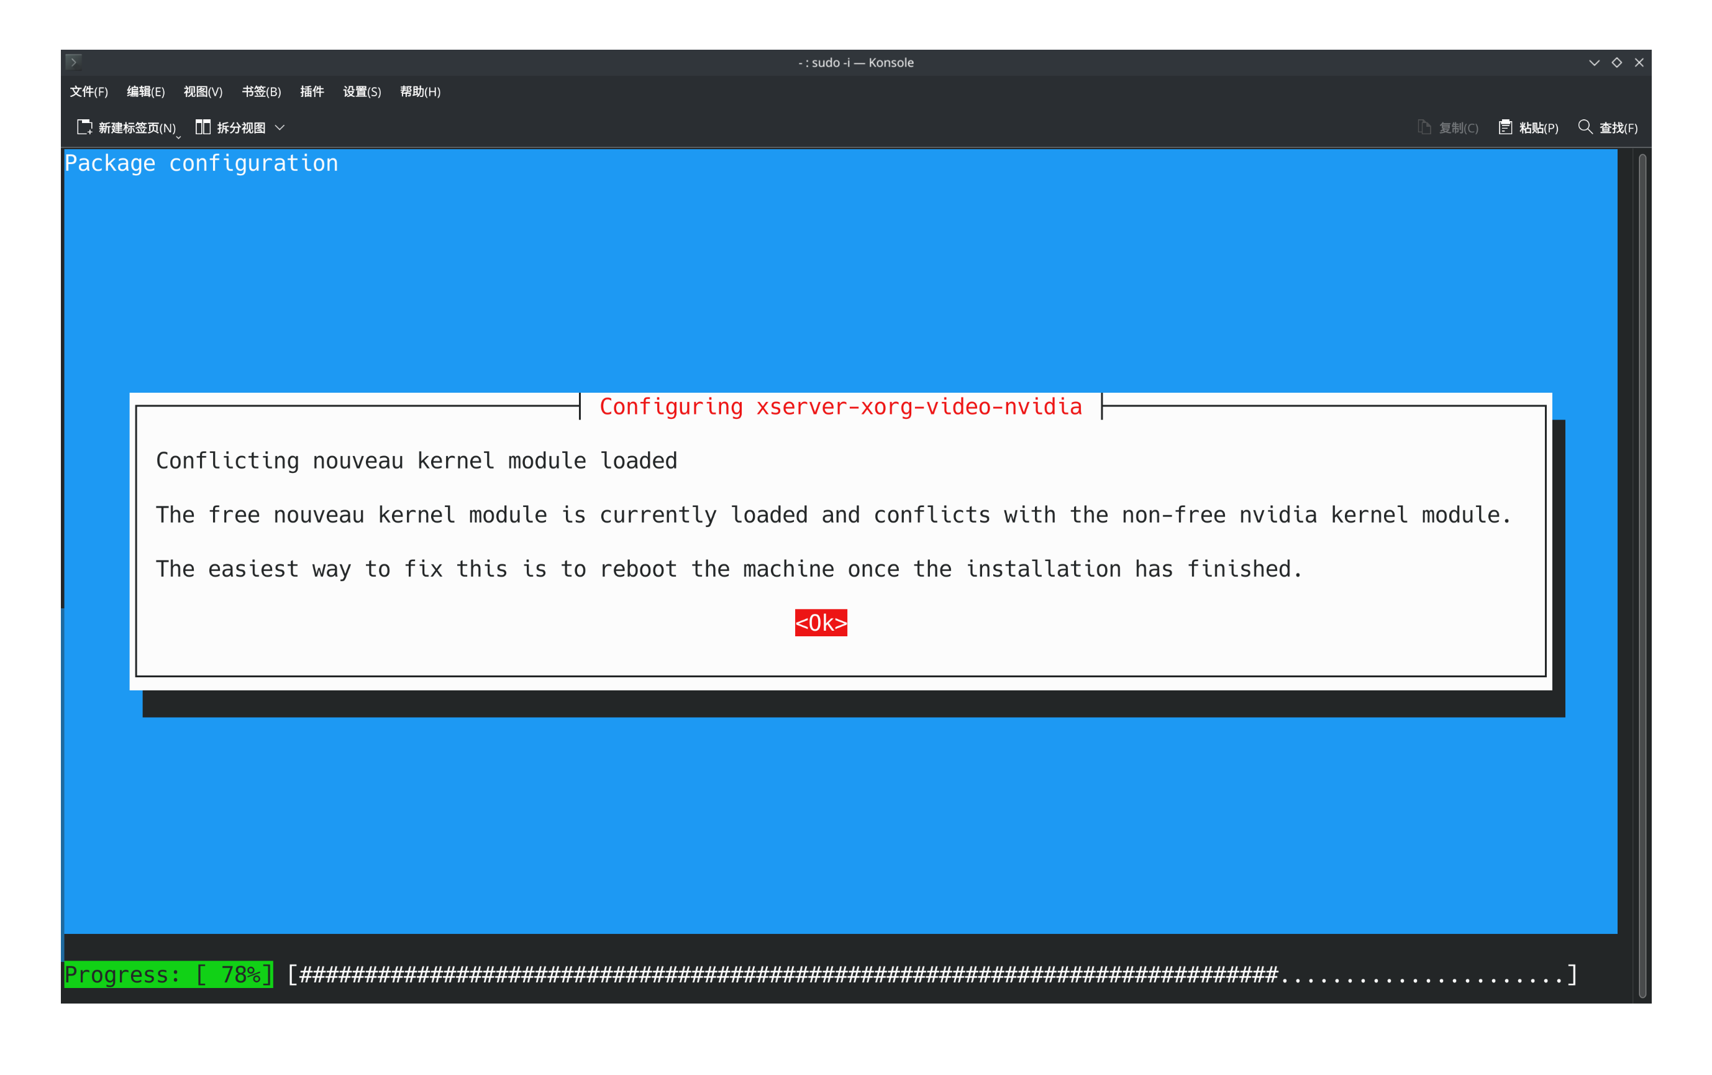This screenshot has height=1075, width=1712.
Task: Click the New Tab icon
Action: coord(84,127)
